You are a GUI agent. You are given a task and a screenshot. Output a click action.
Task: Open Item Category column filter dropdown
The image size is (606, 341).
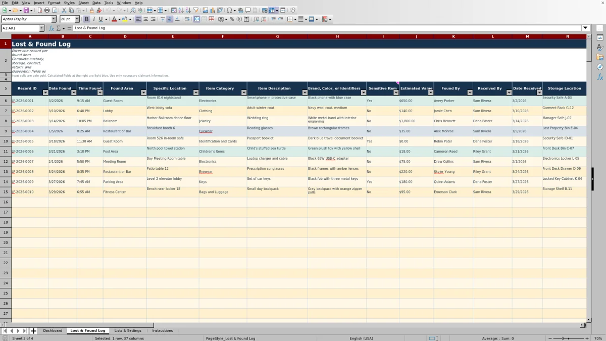(x=244, y=92)
